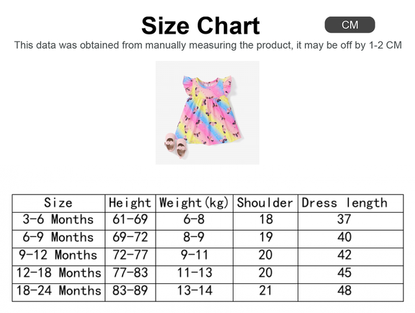Click the Size Chart title

200,26
